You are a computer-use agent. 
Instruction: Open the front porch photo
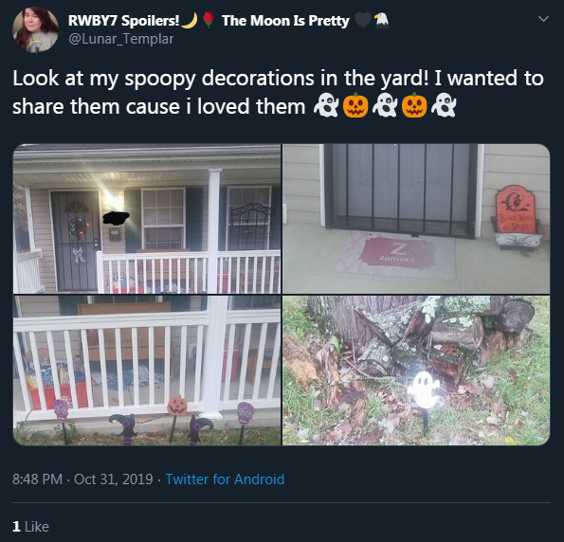pos(147,219)
